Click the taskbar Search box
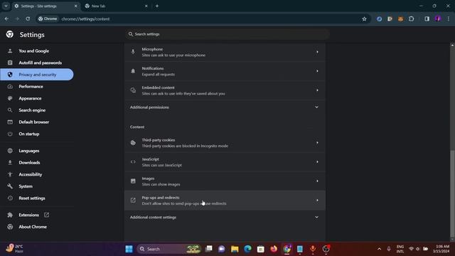The image size is (455, 256). point(169,249)
